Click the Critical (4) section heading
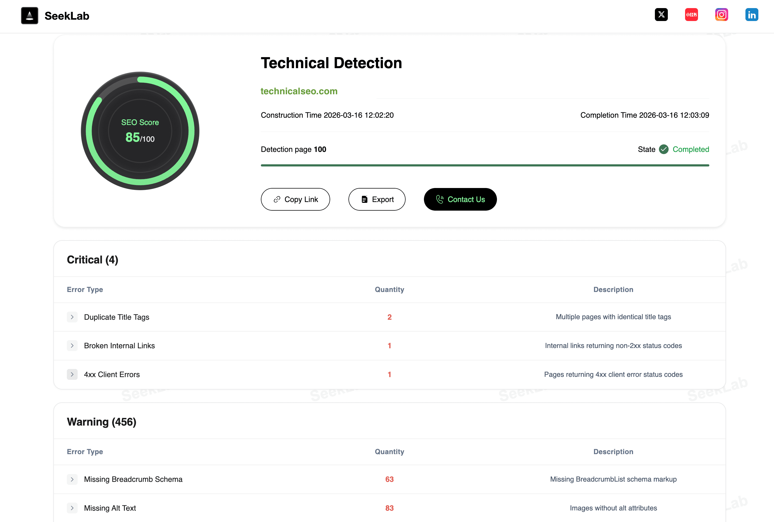 click(x=92, y=260)
